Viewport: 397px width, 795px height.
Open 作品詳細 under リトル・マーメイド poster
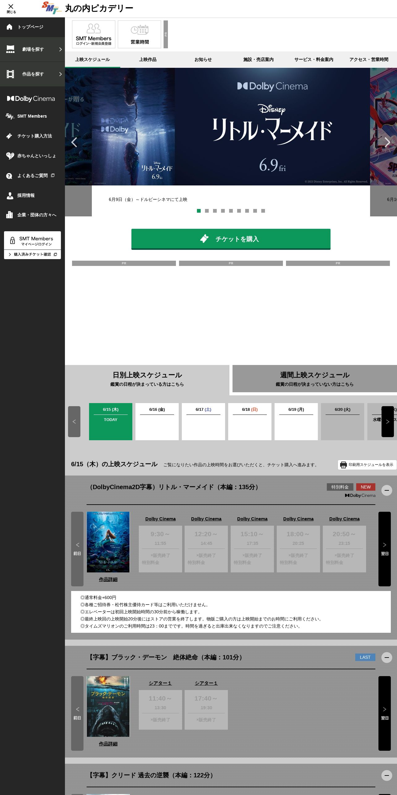coord(108,580)
